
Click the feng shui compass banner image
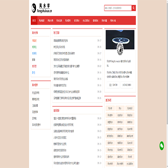tap(120, 40)
